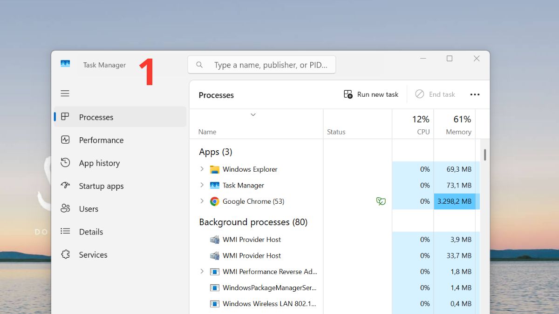Open the three-dot more options menu
This screenshot has height=314, width=559.
[475, 94]
